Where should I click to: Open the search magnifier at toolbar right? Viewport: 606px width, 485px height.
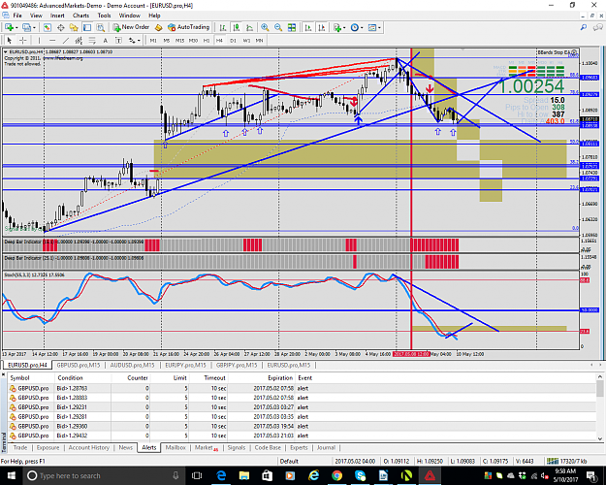pyautogui.click(x=584, y=27)
